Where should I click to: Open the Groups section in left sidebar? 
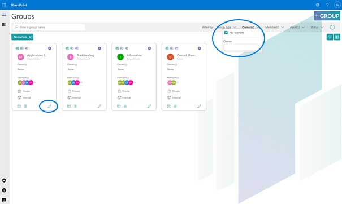pos(4,15)
